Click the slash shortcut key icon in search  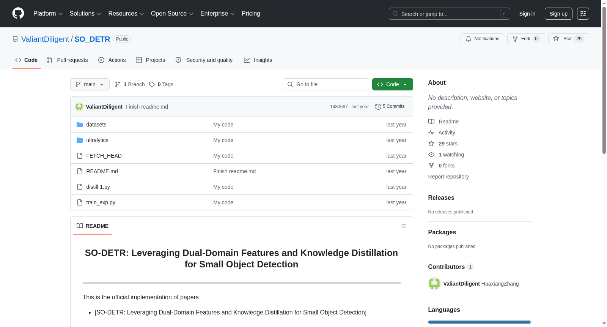tap(503, 14)
